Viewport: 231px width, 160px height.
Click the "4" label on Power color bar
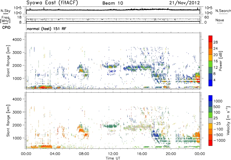coord(214,80)
